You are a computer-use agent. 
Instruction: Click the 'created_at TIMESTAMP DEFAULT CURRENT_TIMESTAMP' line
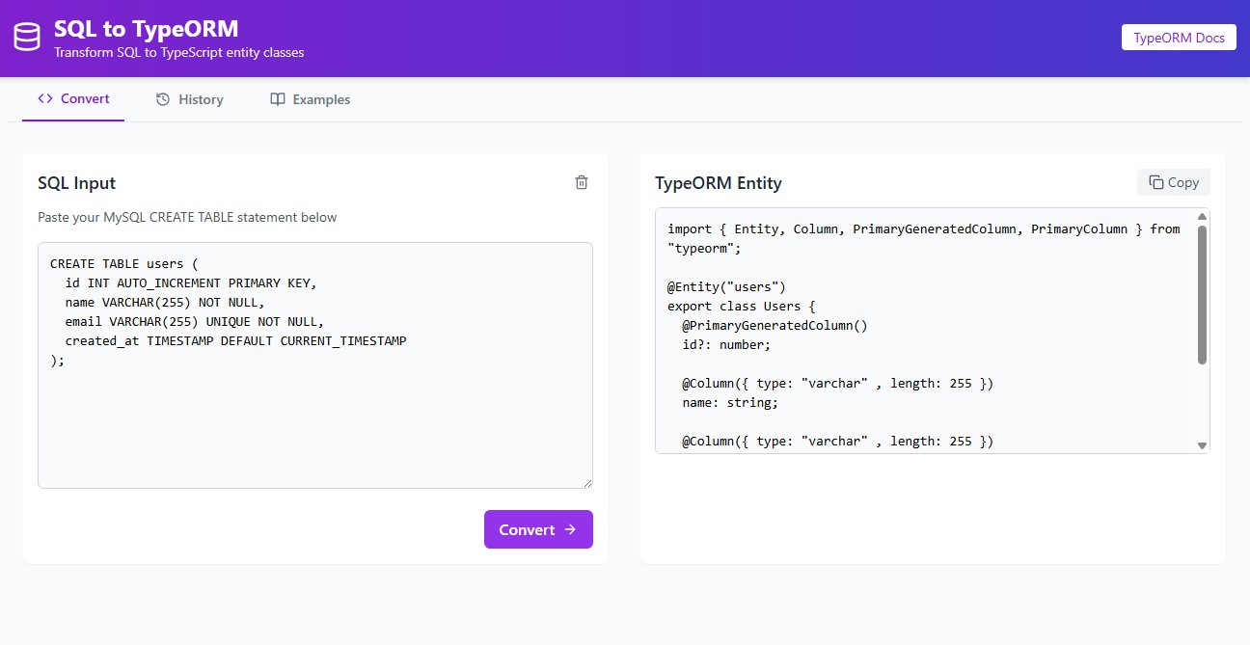pos(235,340)
